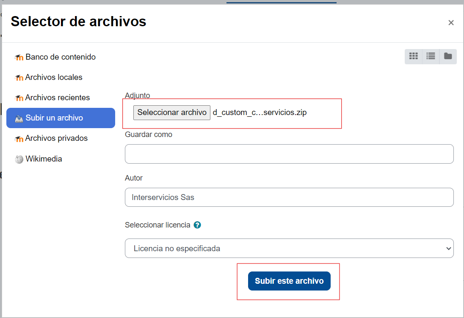Click the Guardar como label
Viewport: 464px width, 318px height.
(149, 134)
